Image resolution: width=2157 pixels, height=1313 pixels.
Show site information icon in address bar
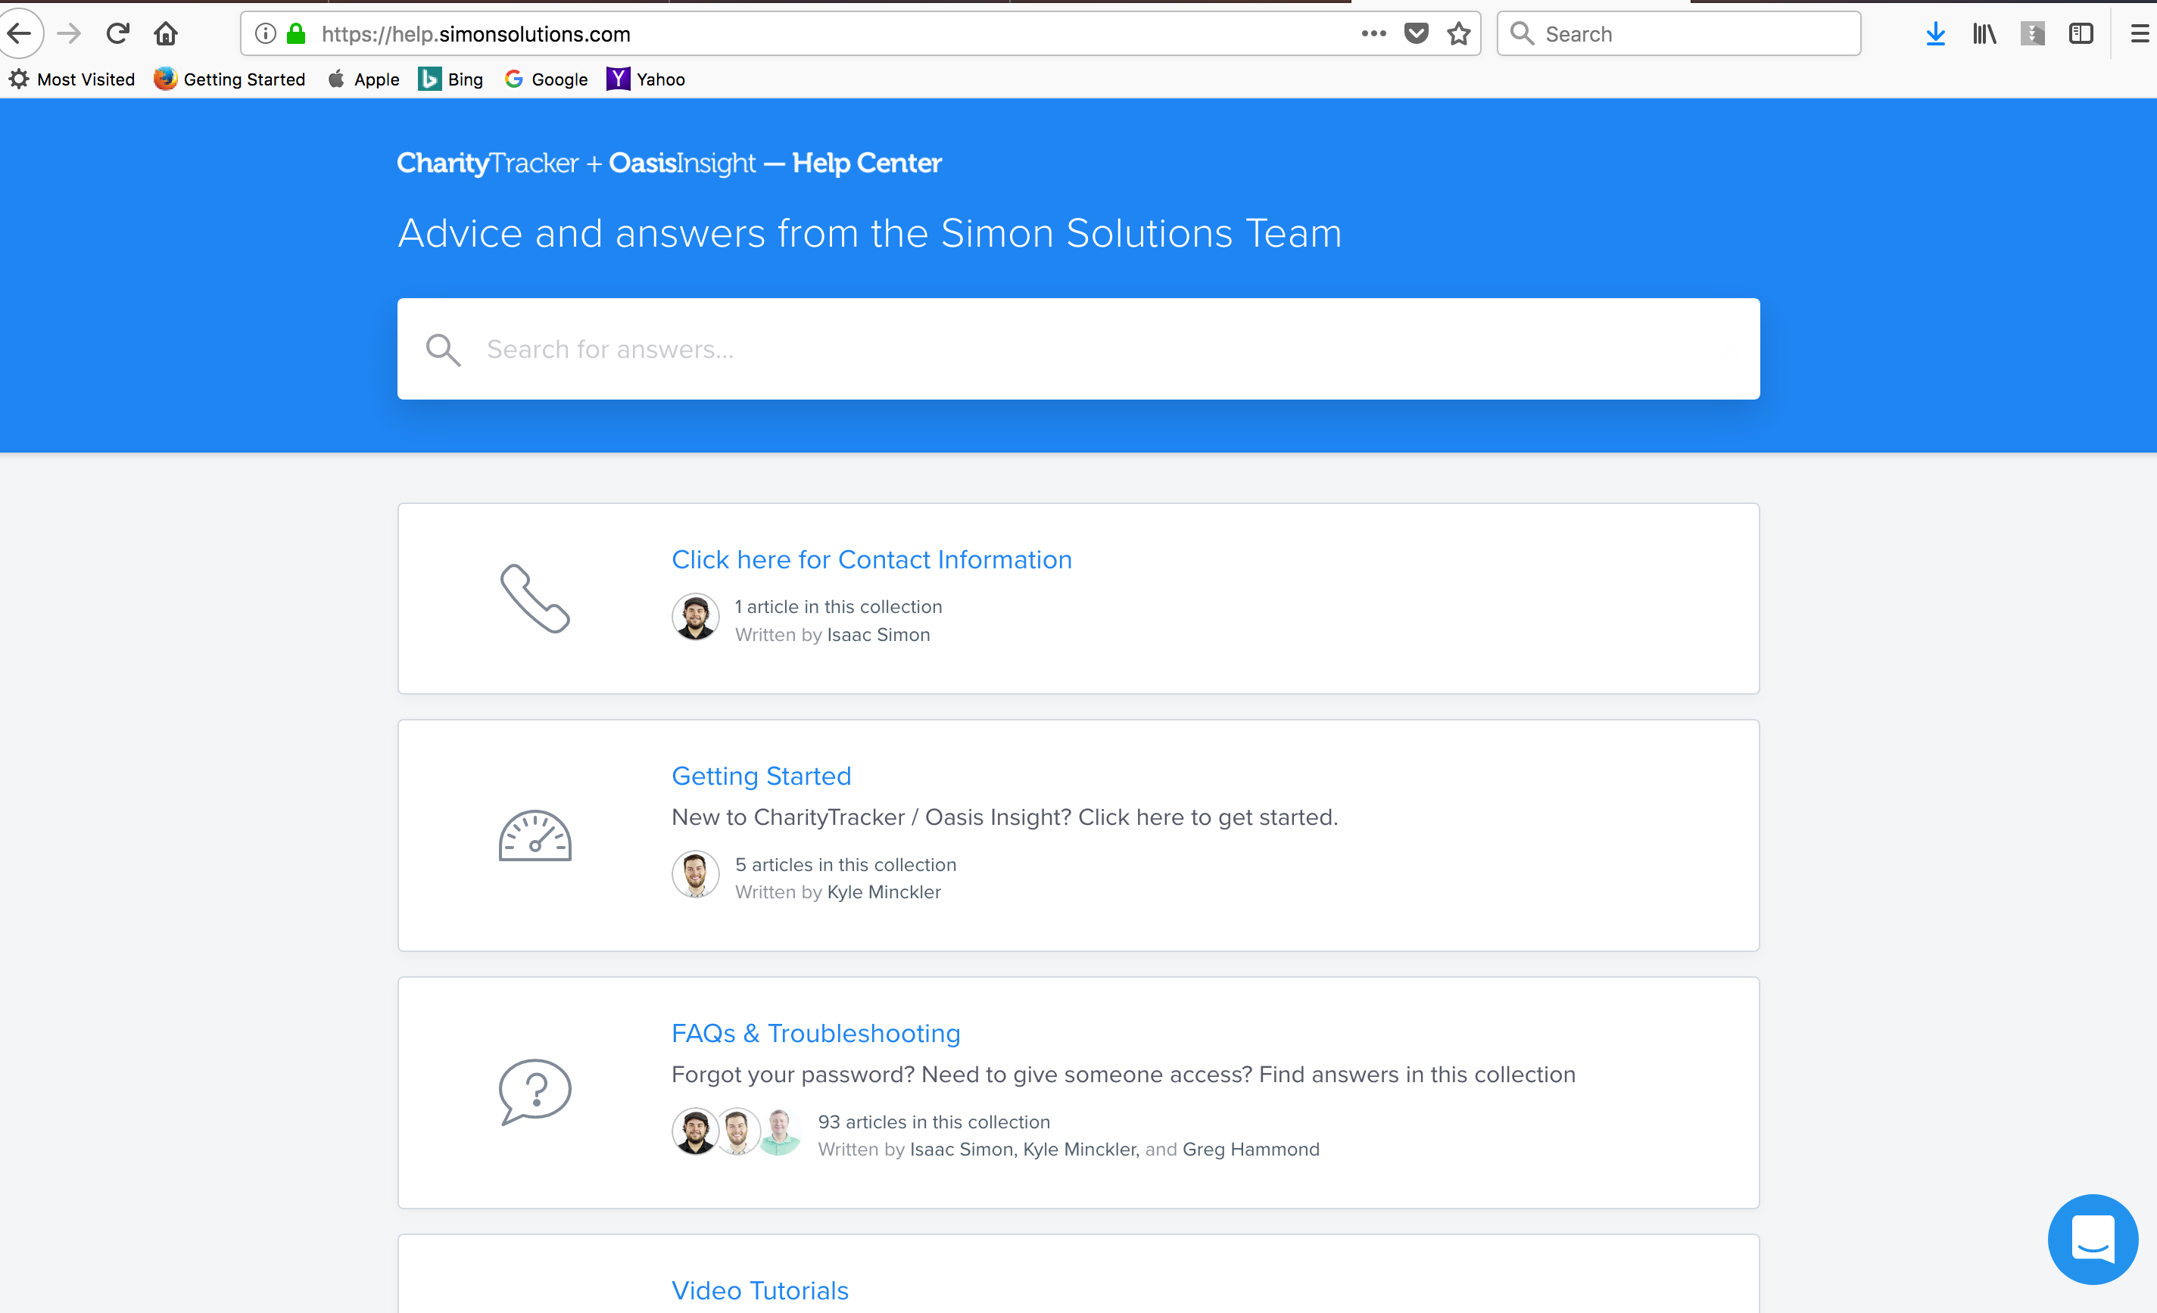click(x=265, y=34)
